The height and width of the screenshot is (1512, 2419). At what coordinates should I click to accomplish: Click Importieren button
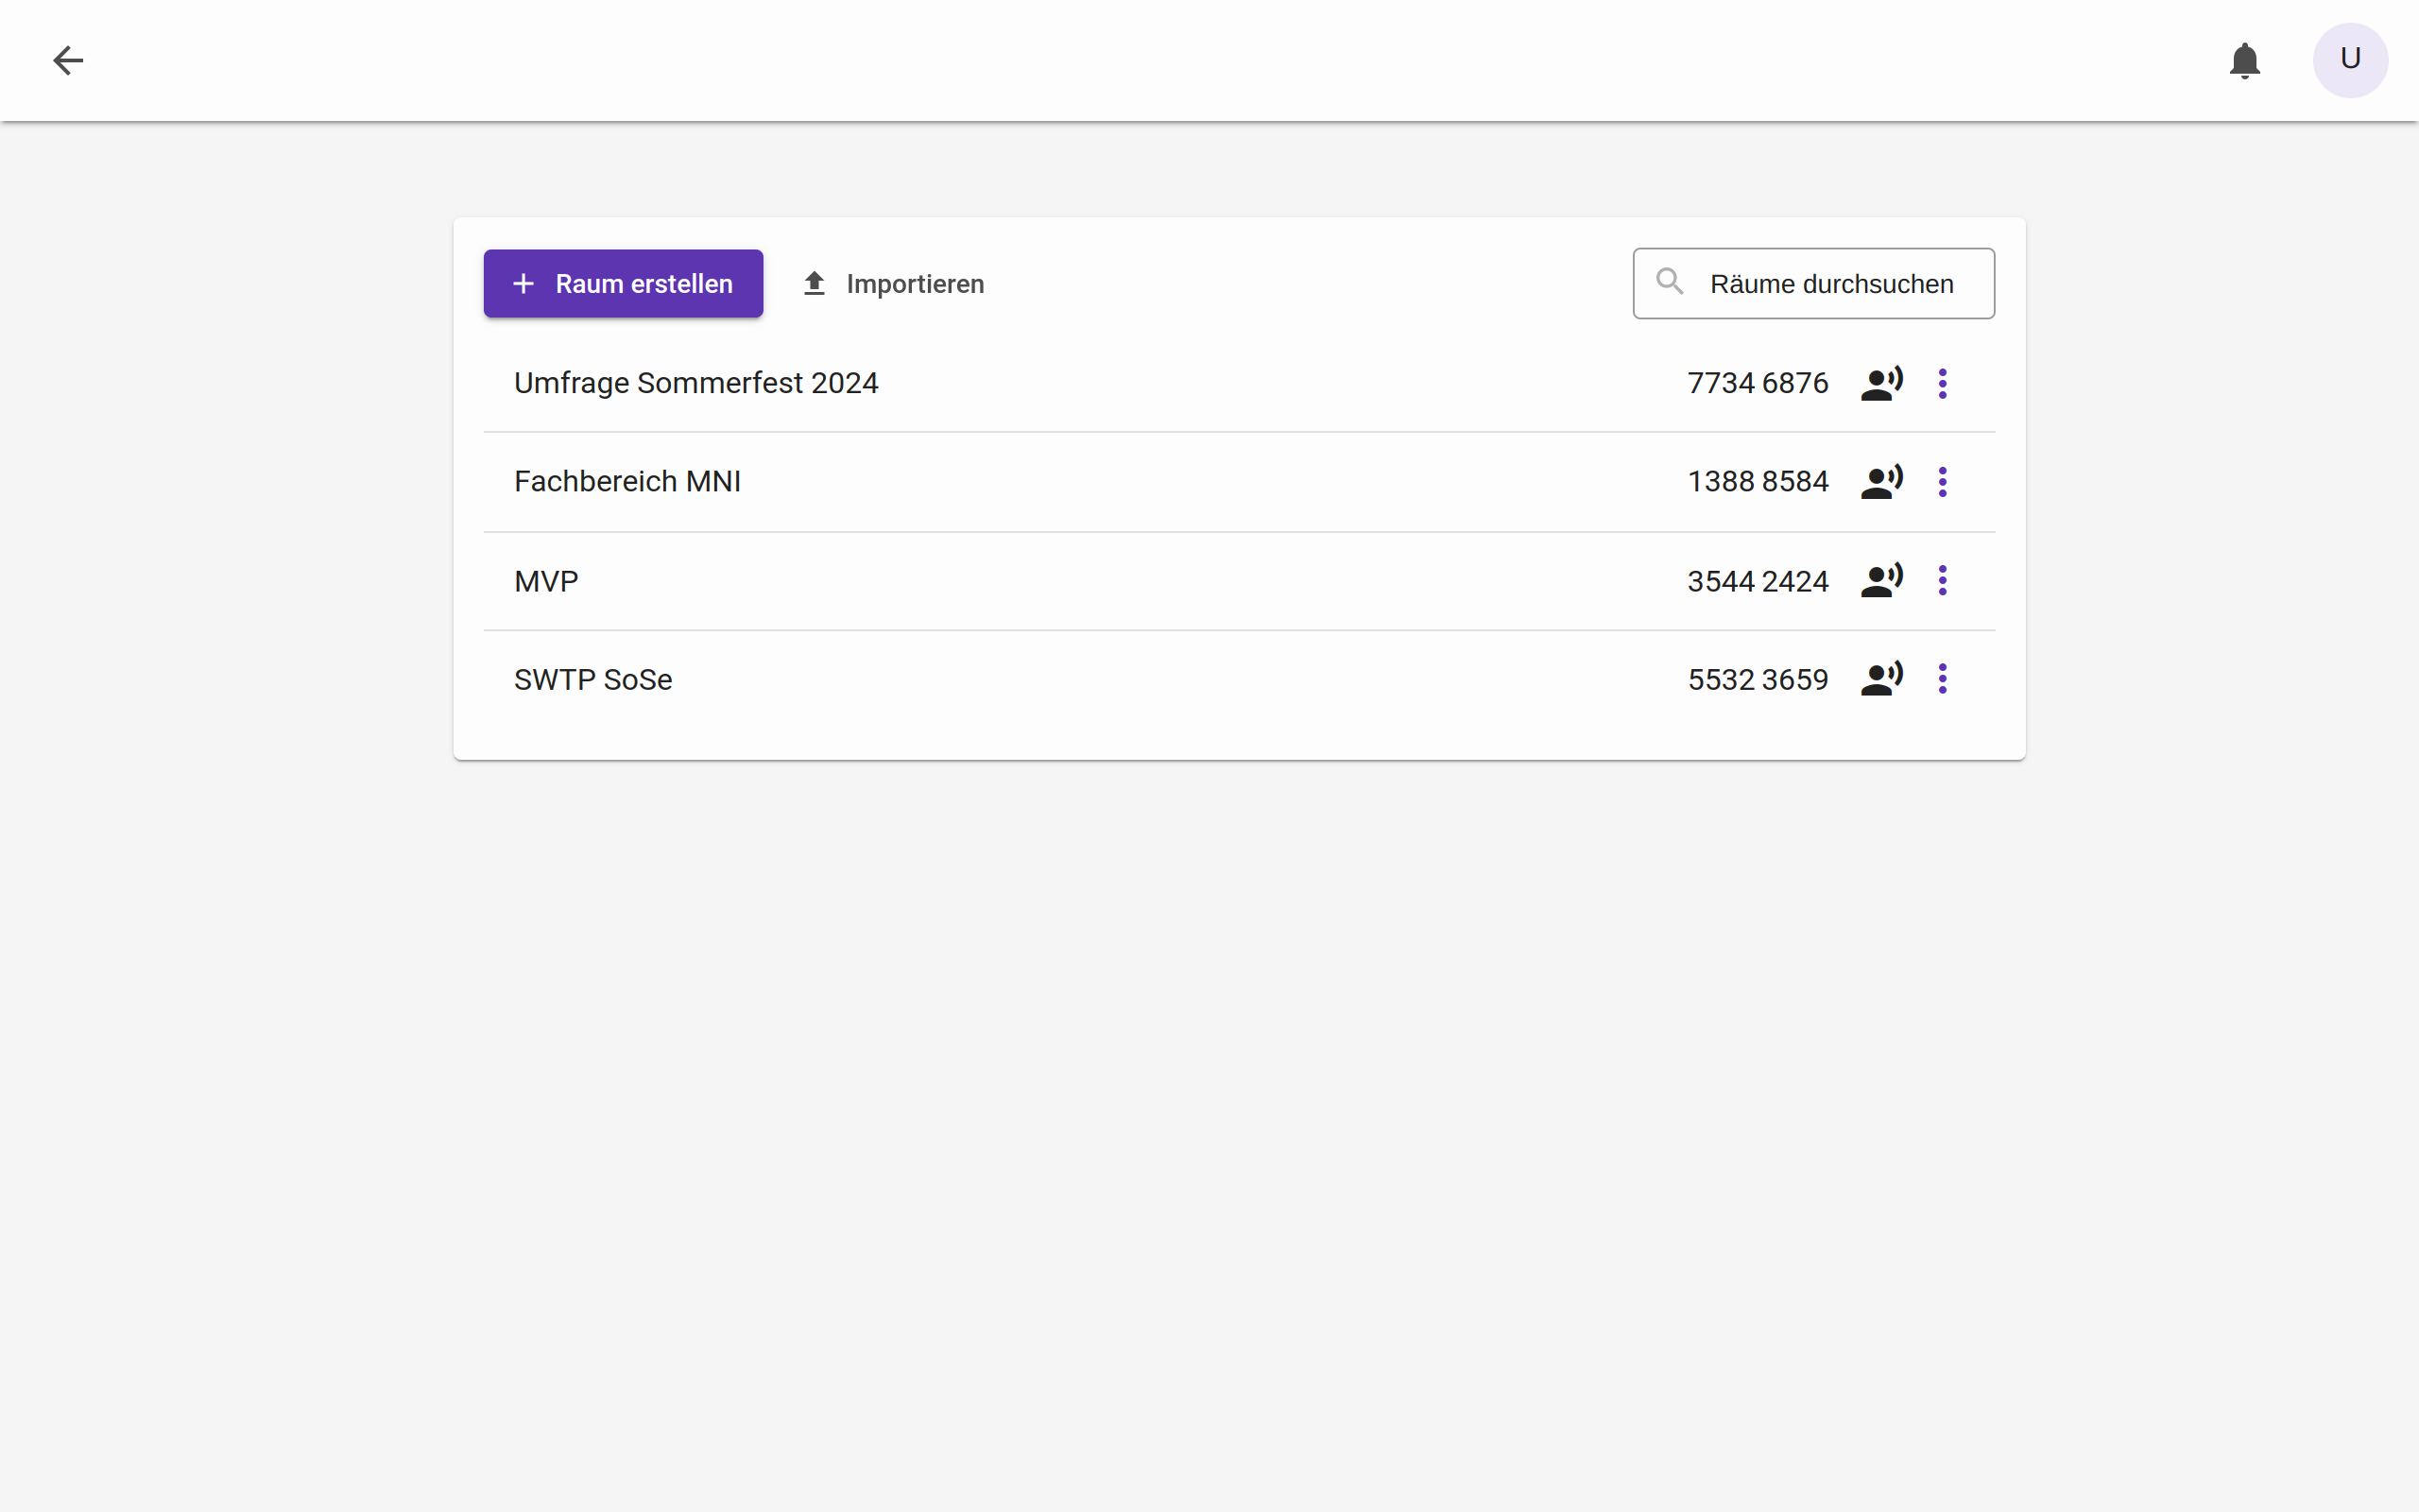pyautogui.click(x=894, y=284)
